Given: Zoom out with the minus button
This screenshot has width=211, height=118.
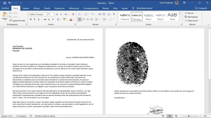Looking at the screenshot, I should (181, 116).
